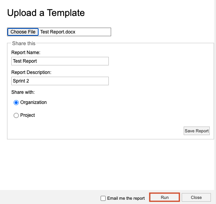The width and height of the screenshot is (216, 204).
Task: Click the Upload a Template heading
Action: click(46, 13)
